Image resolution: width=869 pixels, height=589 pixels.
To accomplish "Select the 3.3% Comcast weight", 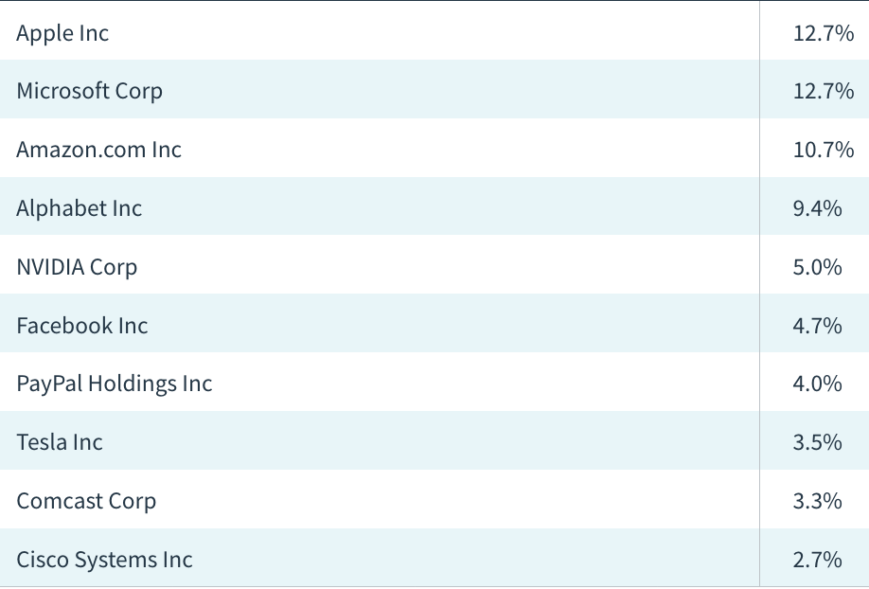I will click(x=818, y=501).
